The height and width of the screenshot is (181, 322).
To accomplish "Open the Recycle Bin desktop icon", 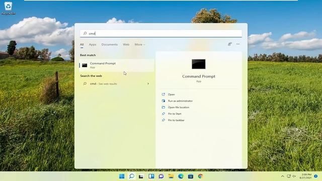I will (8, 8).
